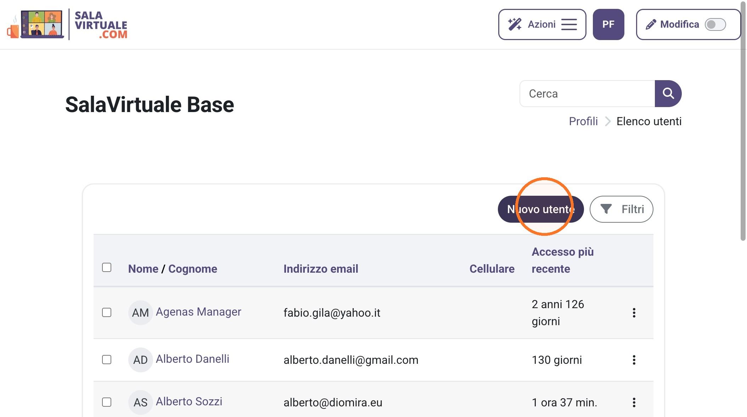Select the Alberto Sozzi row checkbox
Viewport: 747px width, 417px height.
107,402
